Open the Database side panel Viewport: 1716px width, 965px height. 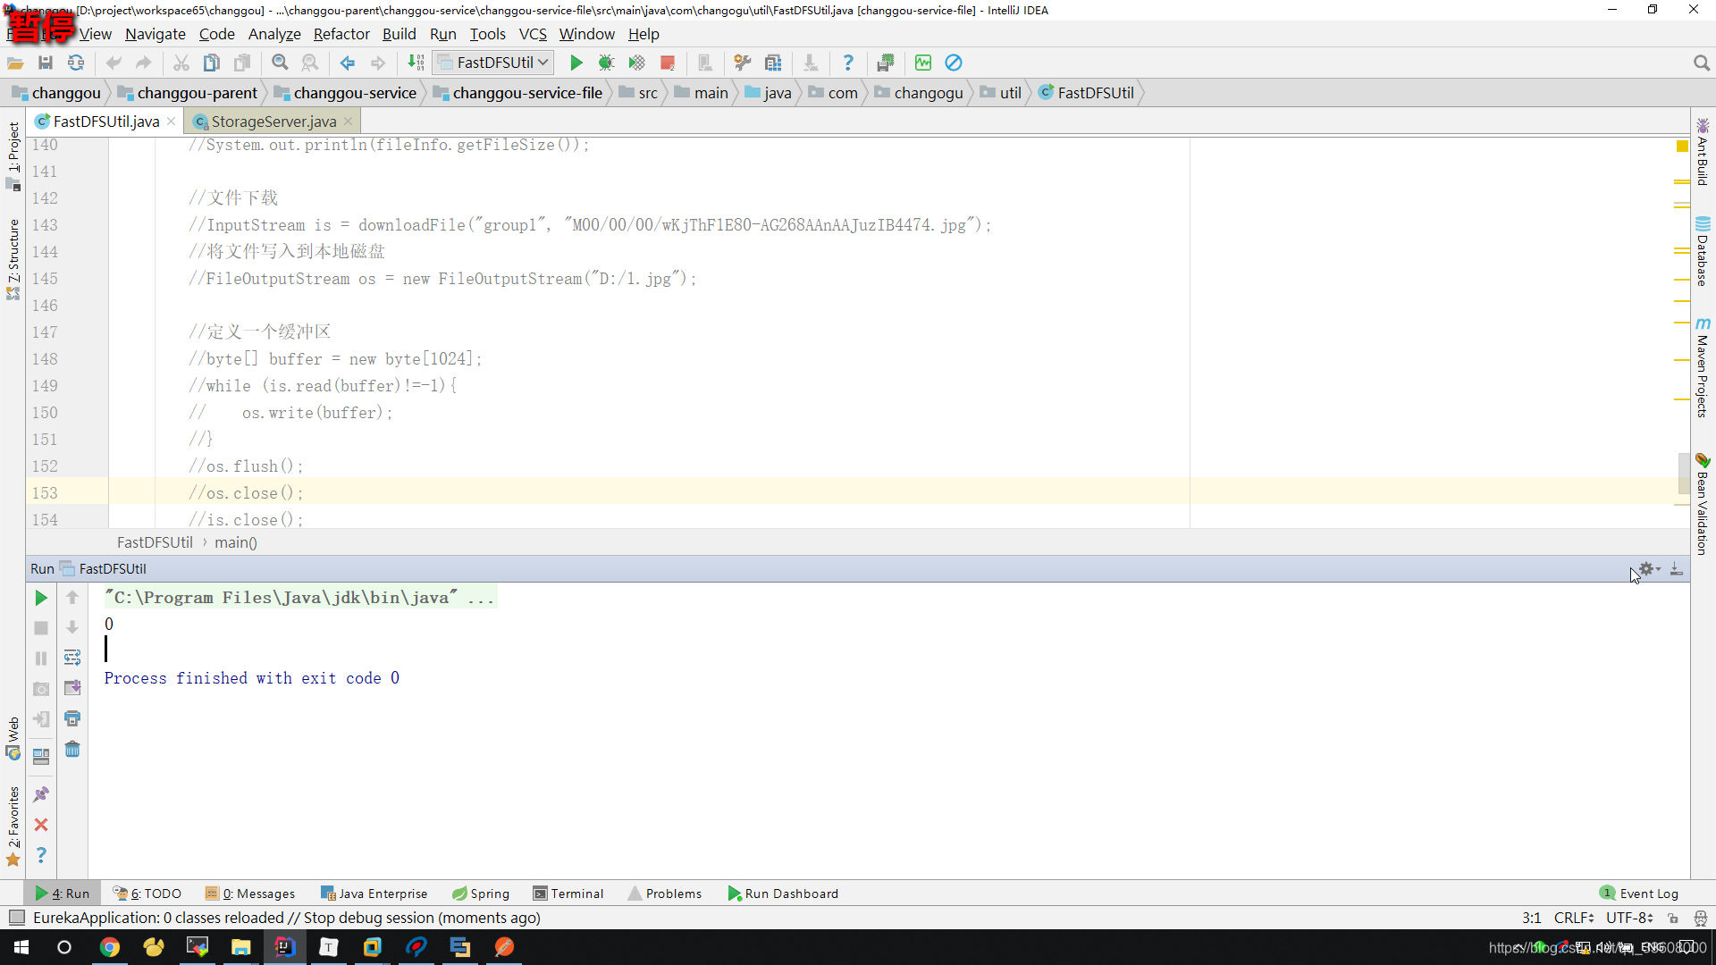point(1703,251)
